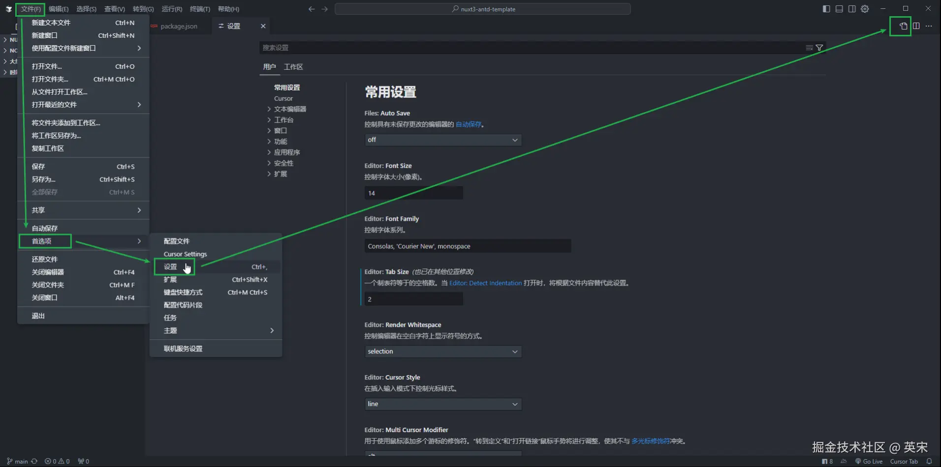Open the 多光标修饰符 link
The image size is (941, 467).
651,441
